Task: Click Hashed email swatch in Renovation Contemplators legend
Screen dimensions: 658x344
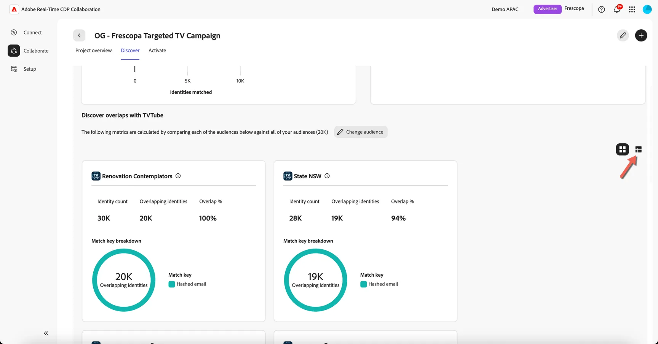Action: tap(172, 284)
